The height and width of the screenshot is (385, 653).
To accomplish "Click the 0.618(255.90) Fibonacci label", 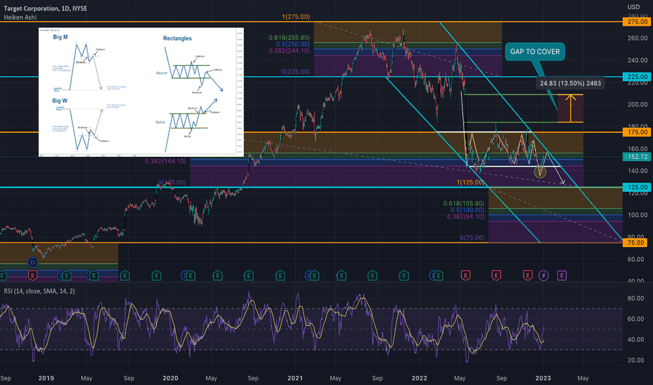I will pyautogui.click(x=289, y=38).
